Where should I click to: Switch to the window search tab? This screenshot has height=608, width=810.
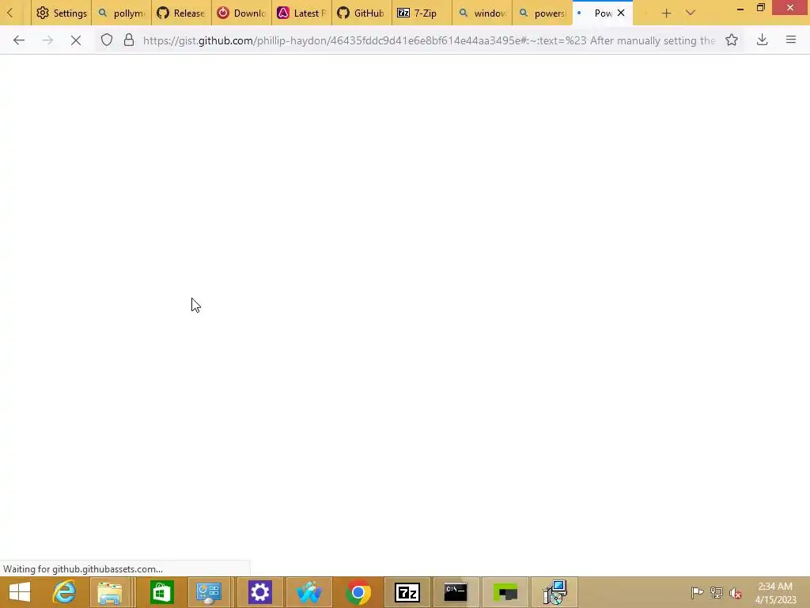pos(482,13)
